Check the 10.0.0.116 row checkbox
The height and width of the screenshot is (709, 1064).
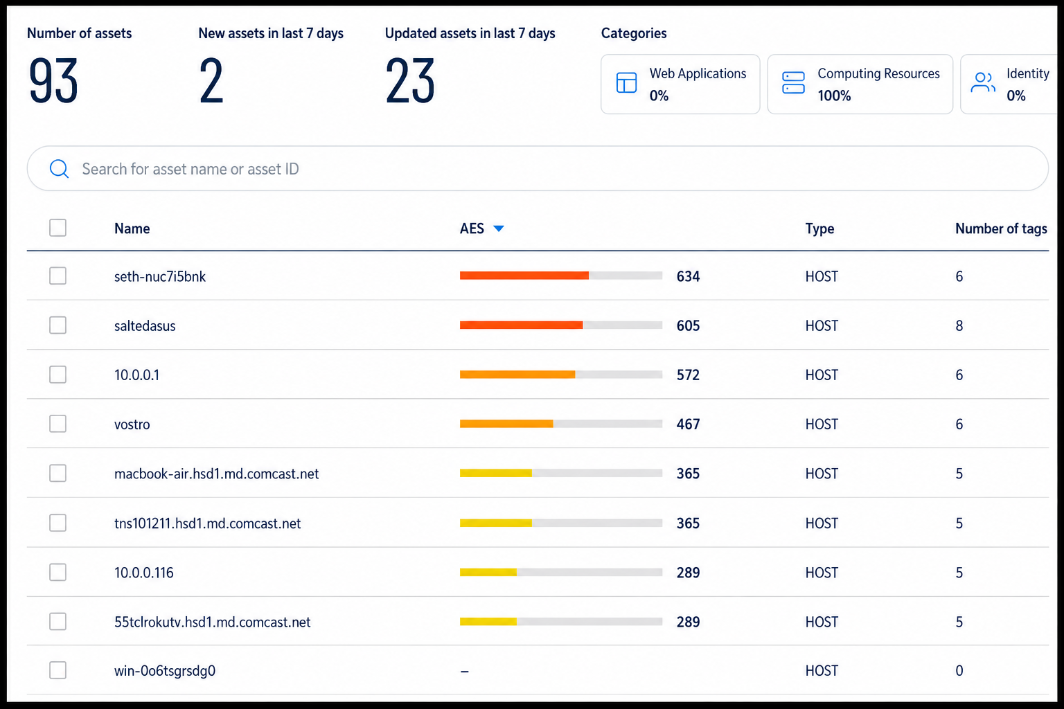(x=58, y=573)
